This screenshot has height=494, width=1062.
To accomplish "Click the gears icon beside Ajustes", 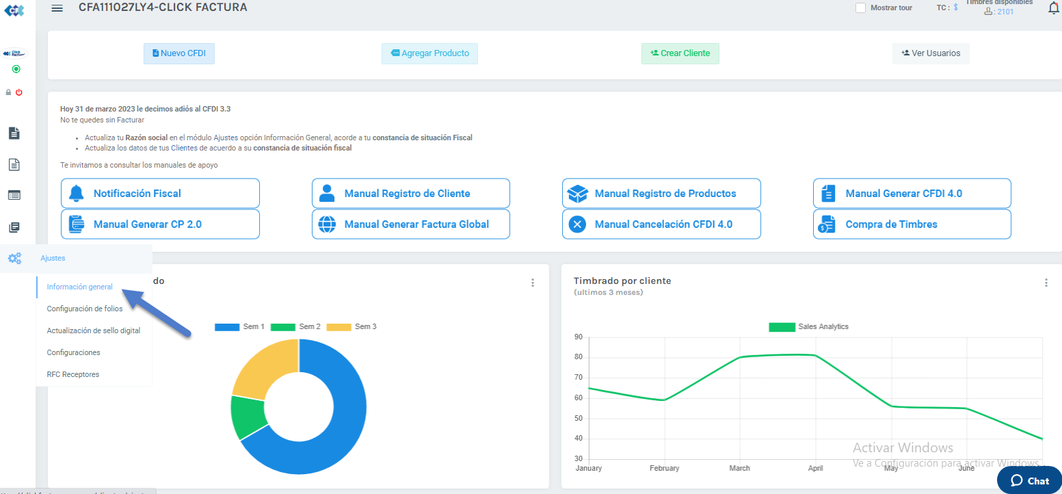I will (x=14, y=259).
